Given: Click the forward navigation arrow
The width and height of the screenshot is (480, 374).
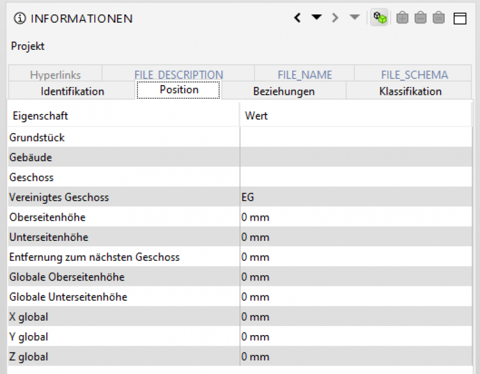Looking at the screenshot, I should click(335, 18).
